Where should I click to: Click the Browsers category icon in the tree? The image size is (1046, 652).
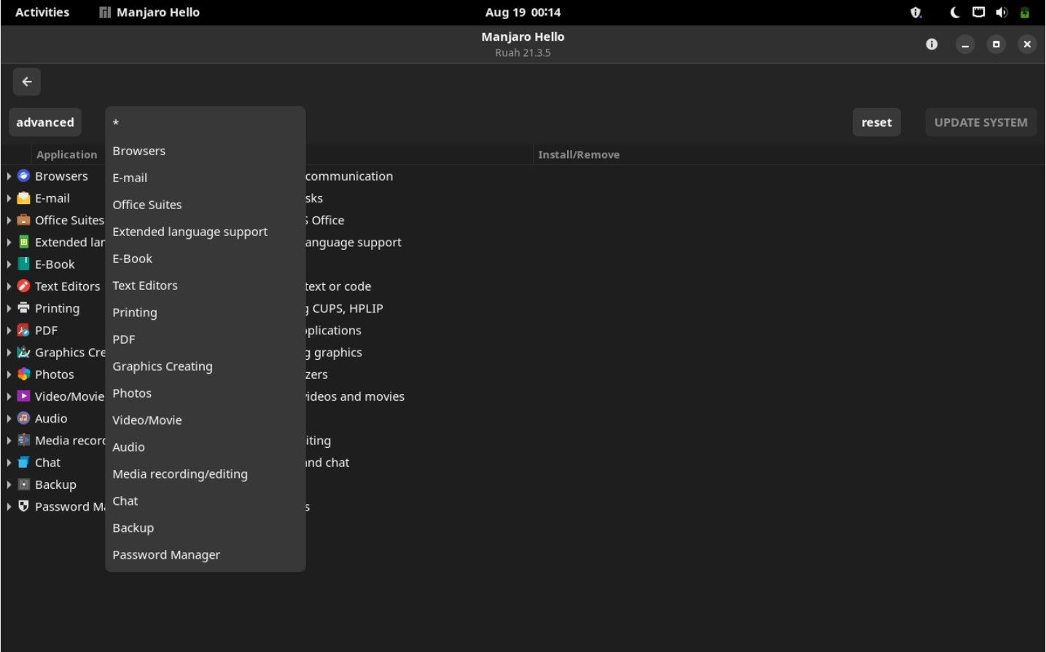(23, 176)
